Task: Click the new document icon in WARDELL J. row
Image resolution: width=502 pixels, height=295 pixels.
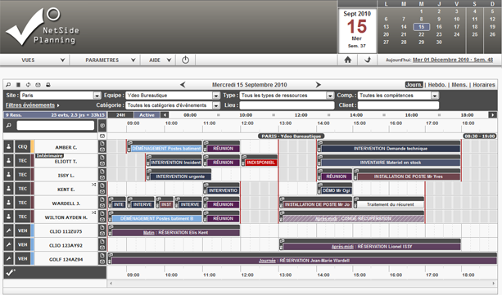Action: point(102,199)
